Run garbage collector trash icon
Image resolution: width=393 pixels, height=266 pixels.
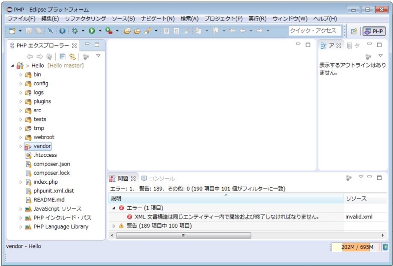pos(385,247)
